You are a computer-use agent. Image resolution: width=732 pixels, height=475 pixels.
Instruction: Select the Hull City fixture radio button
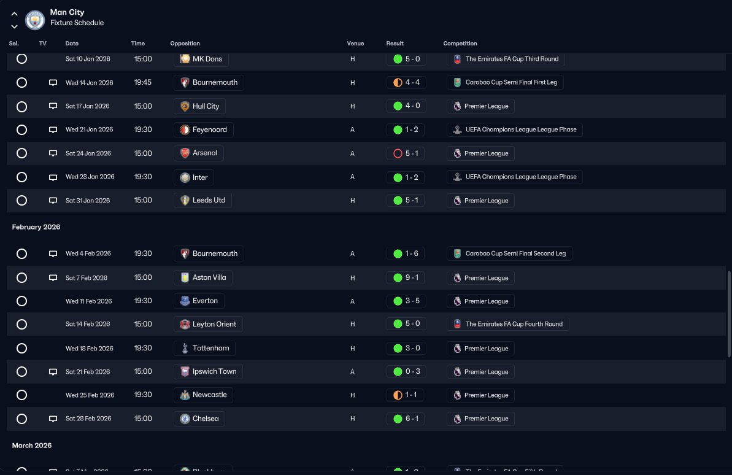(21, 107)
